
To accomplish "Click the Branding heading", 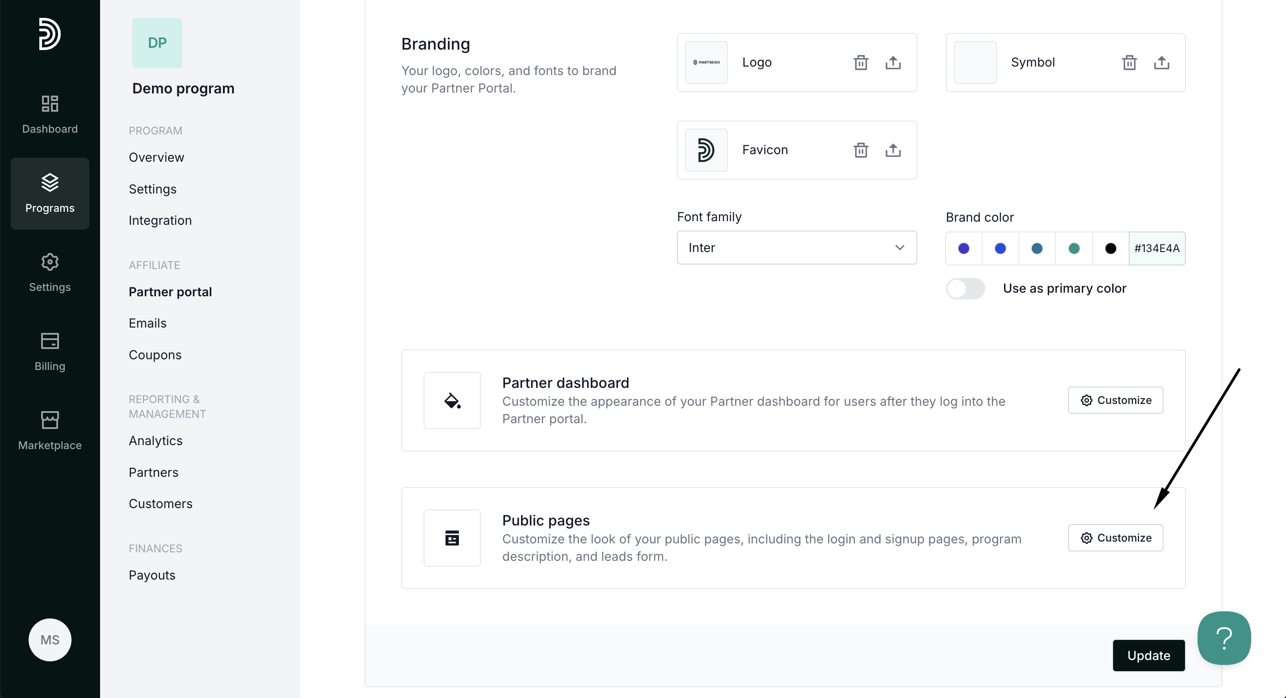I will point(436,44).
